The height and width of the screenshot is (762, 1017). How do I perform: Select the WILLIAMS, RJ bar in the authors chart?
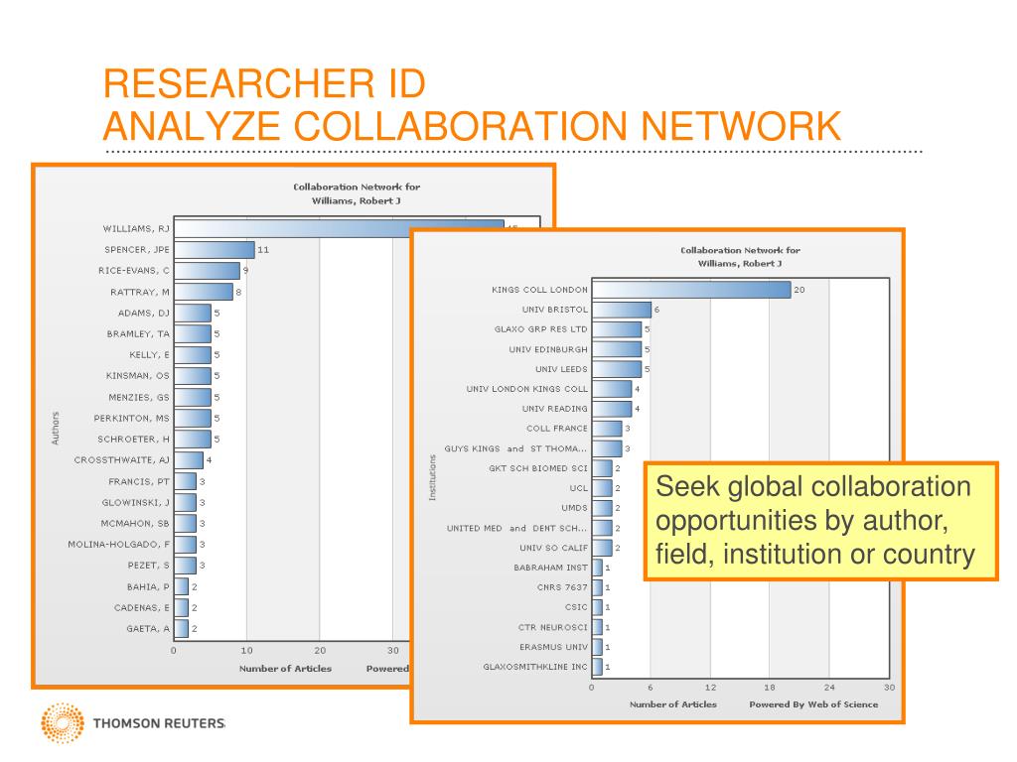tap(339, 228)
